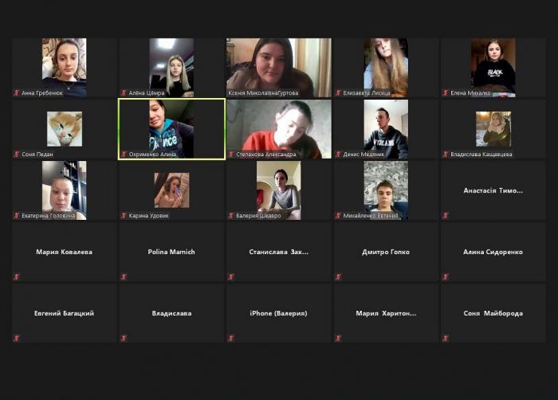Click the Ксенія МиколаївнаГуртова name label

(263, 93)
